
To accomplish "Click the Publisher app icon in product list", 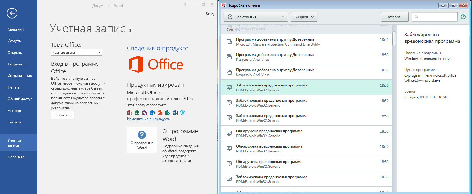I will (x=168, y=113).
